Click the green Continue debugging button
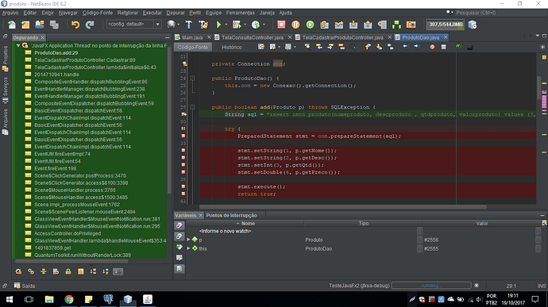 310,25
